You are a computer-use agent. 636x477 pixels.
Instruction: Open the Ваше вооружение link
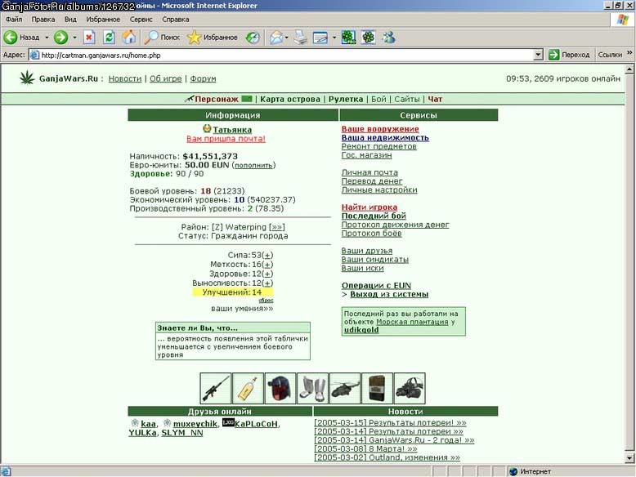(380, 129)
